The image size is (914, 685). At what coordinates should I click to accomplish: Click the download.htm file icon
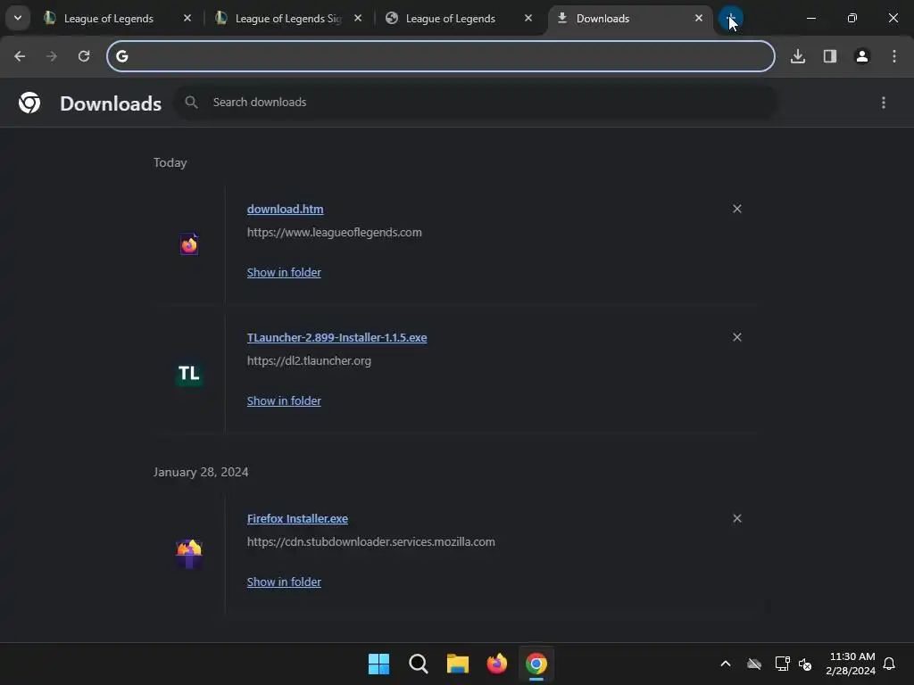189,244
